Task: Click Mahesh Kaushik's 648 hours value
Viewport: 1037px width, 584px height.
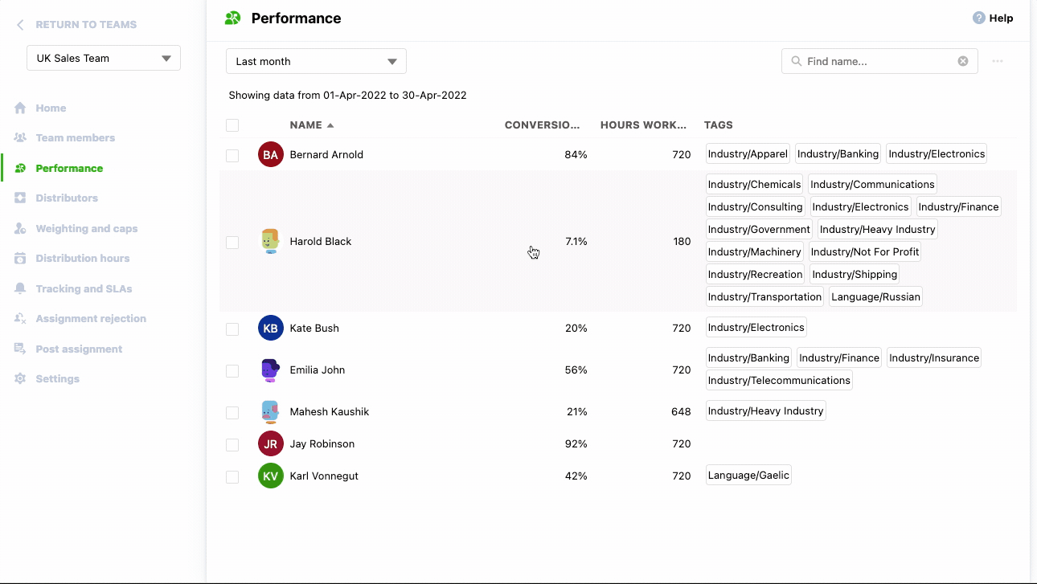Action: (681, 411)
